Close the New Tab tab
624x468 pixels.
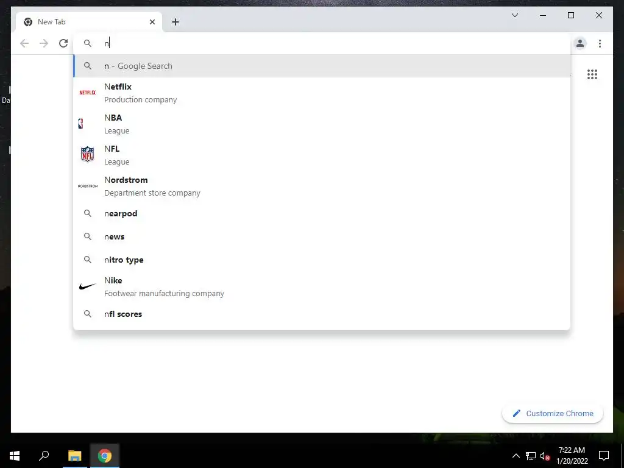[x=152, y=22]
